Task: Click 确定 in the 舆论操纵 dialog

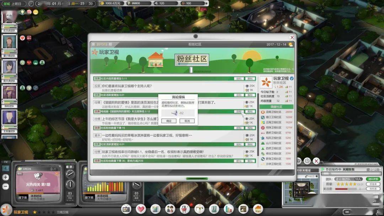Action: click(x=169, y=121)
